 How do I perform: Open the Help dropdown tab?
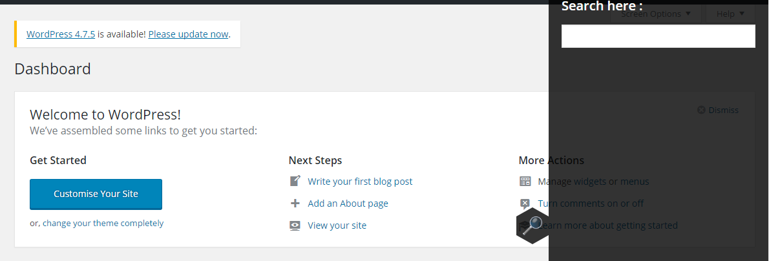[730, 14]
